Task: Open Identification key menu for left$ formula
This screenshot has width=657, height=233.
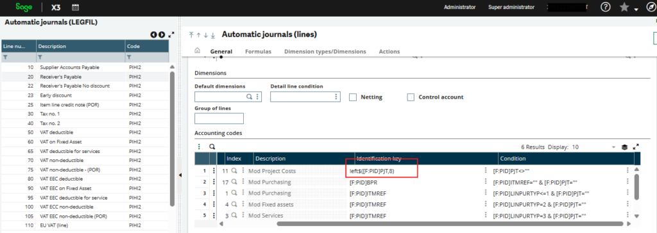Action: (x=486, y=171)
